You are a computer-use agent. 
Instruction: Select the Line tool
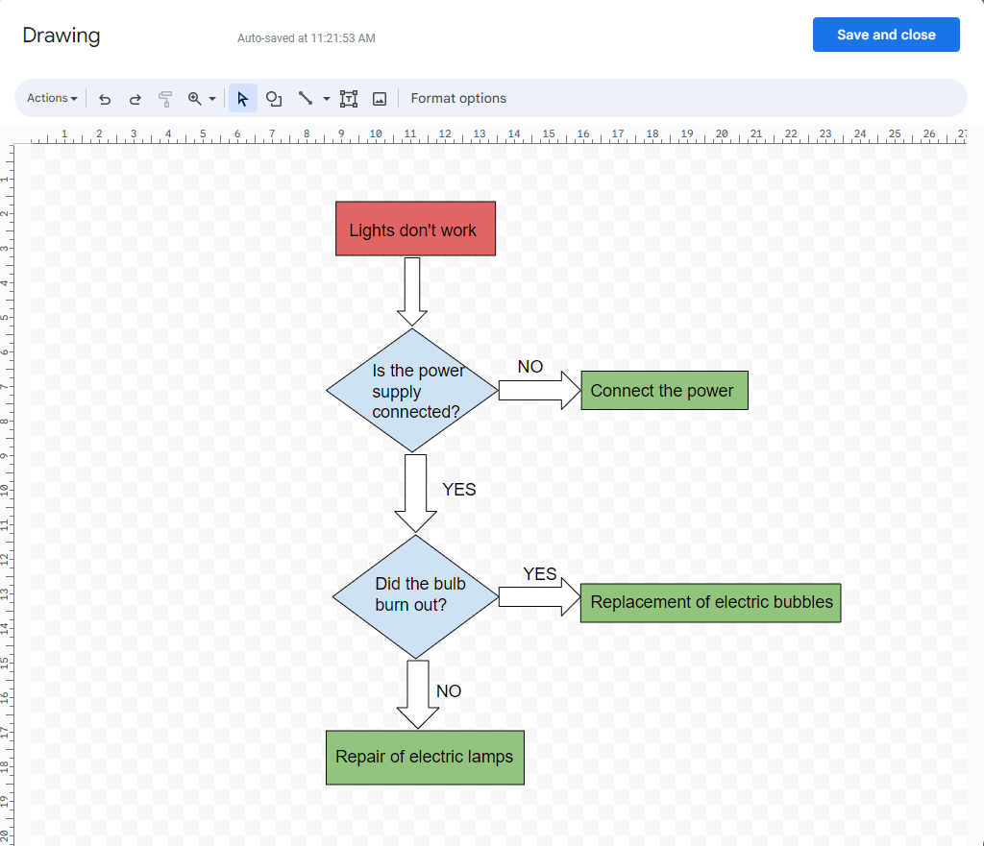point(305,98)
